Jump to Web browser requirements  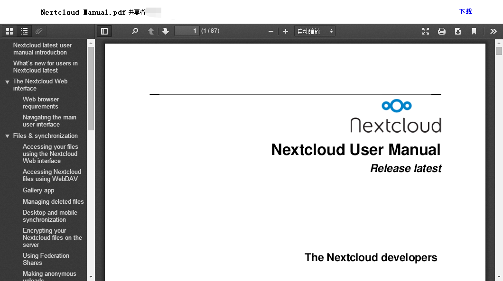point(41,103)
